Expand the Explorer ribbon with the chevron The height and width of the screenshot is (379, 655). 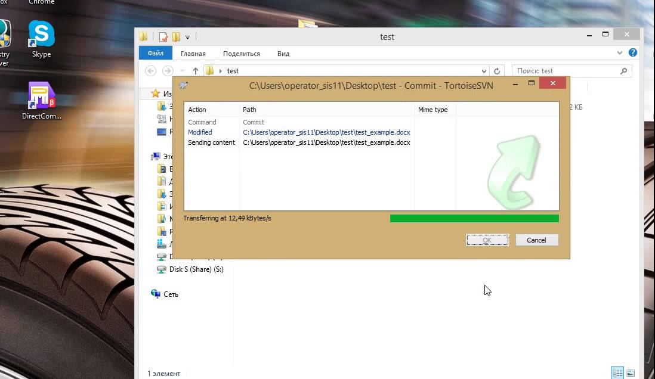click(x=619, y=53)
